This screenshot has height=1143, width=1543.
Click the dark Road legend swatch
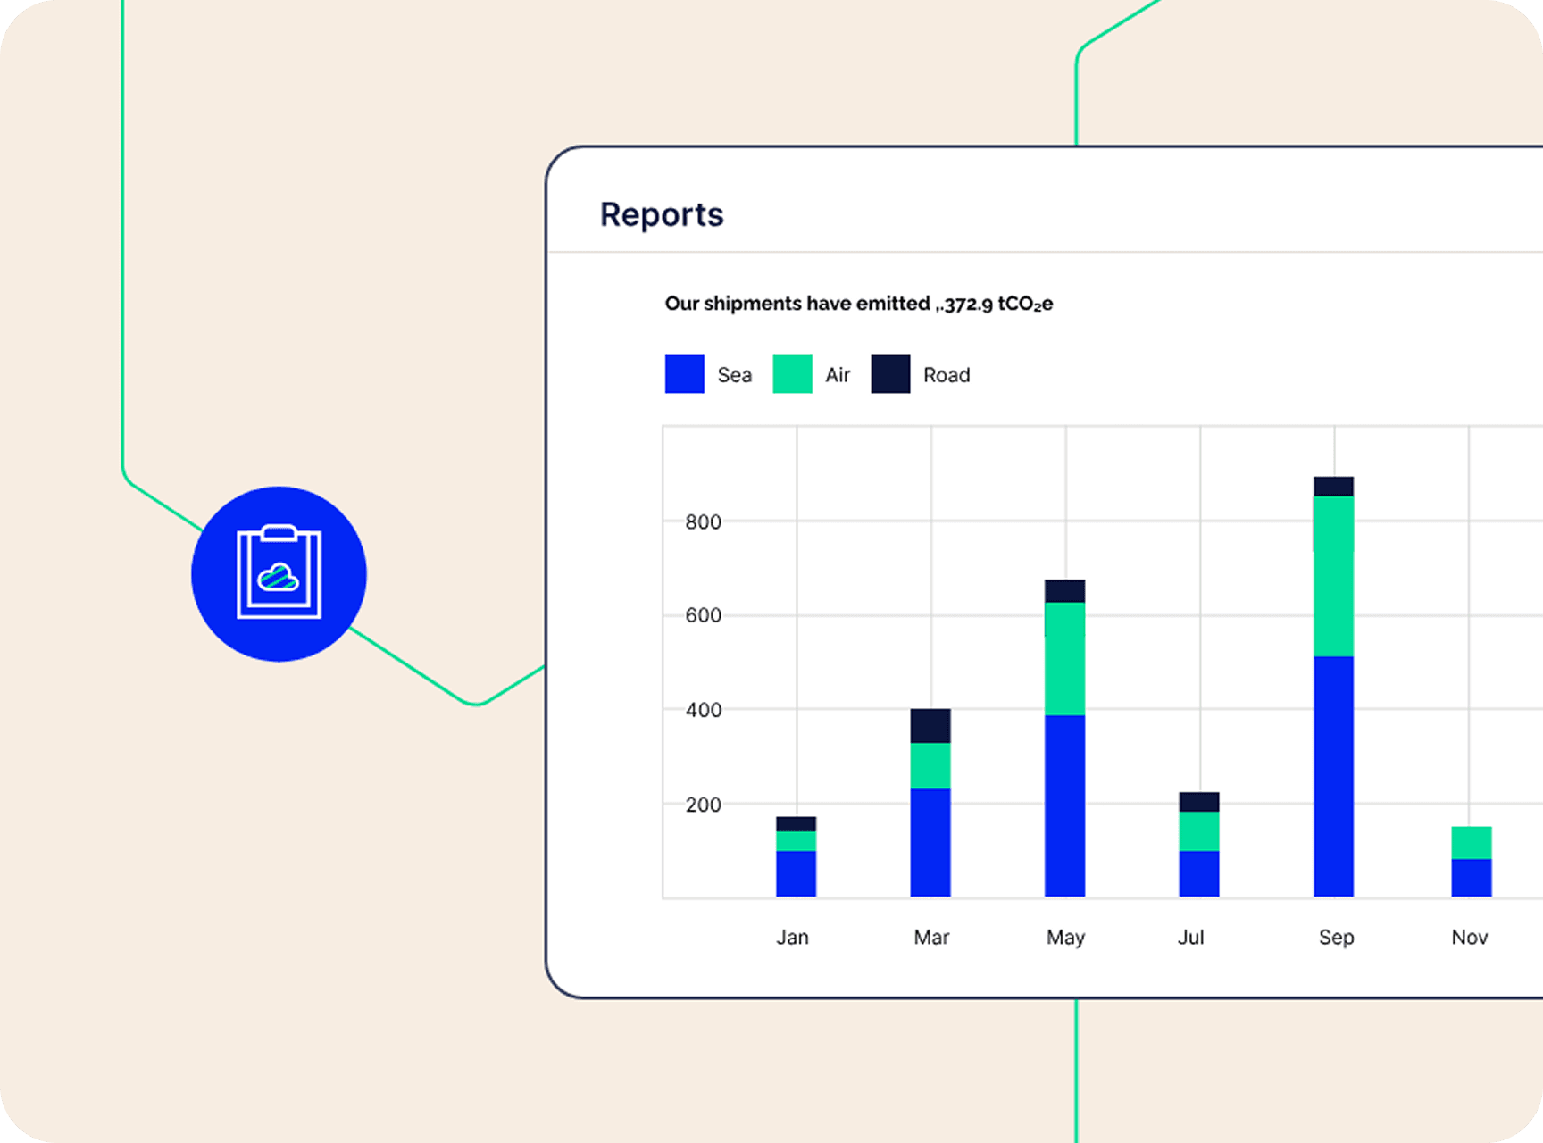coord(890,374)
